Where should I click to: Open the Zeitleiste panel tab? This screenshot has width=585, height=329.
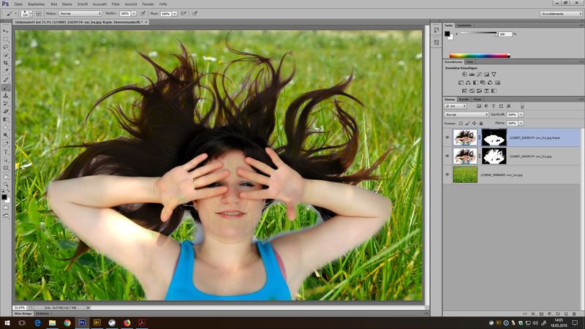[42, 313]
